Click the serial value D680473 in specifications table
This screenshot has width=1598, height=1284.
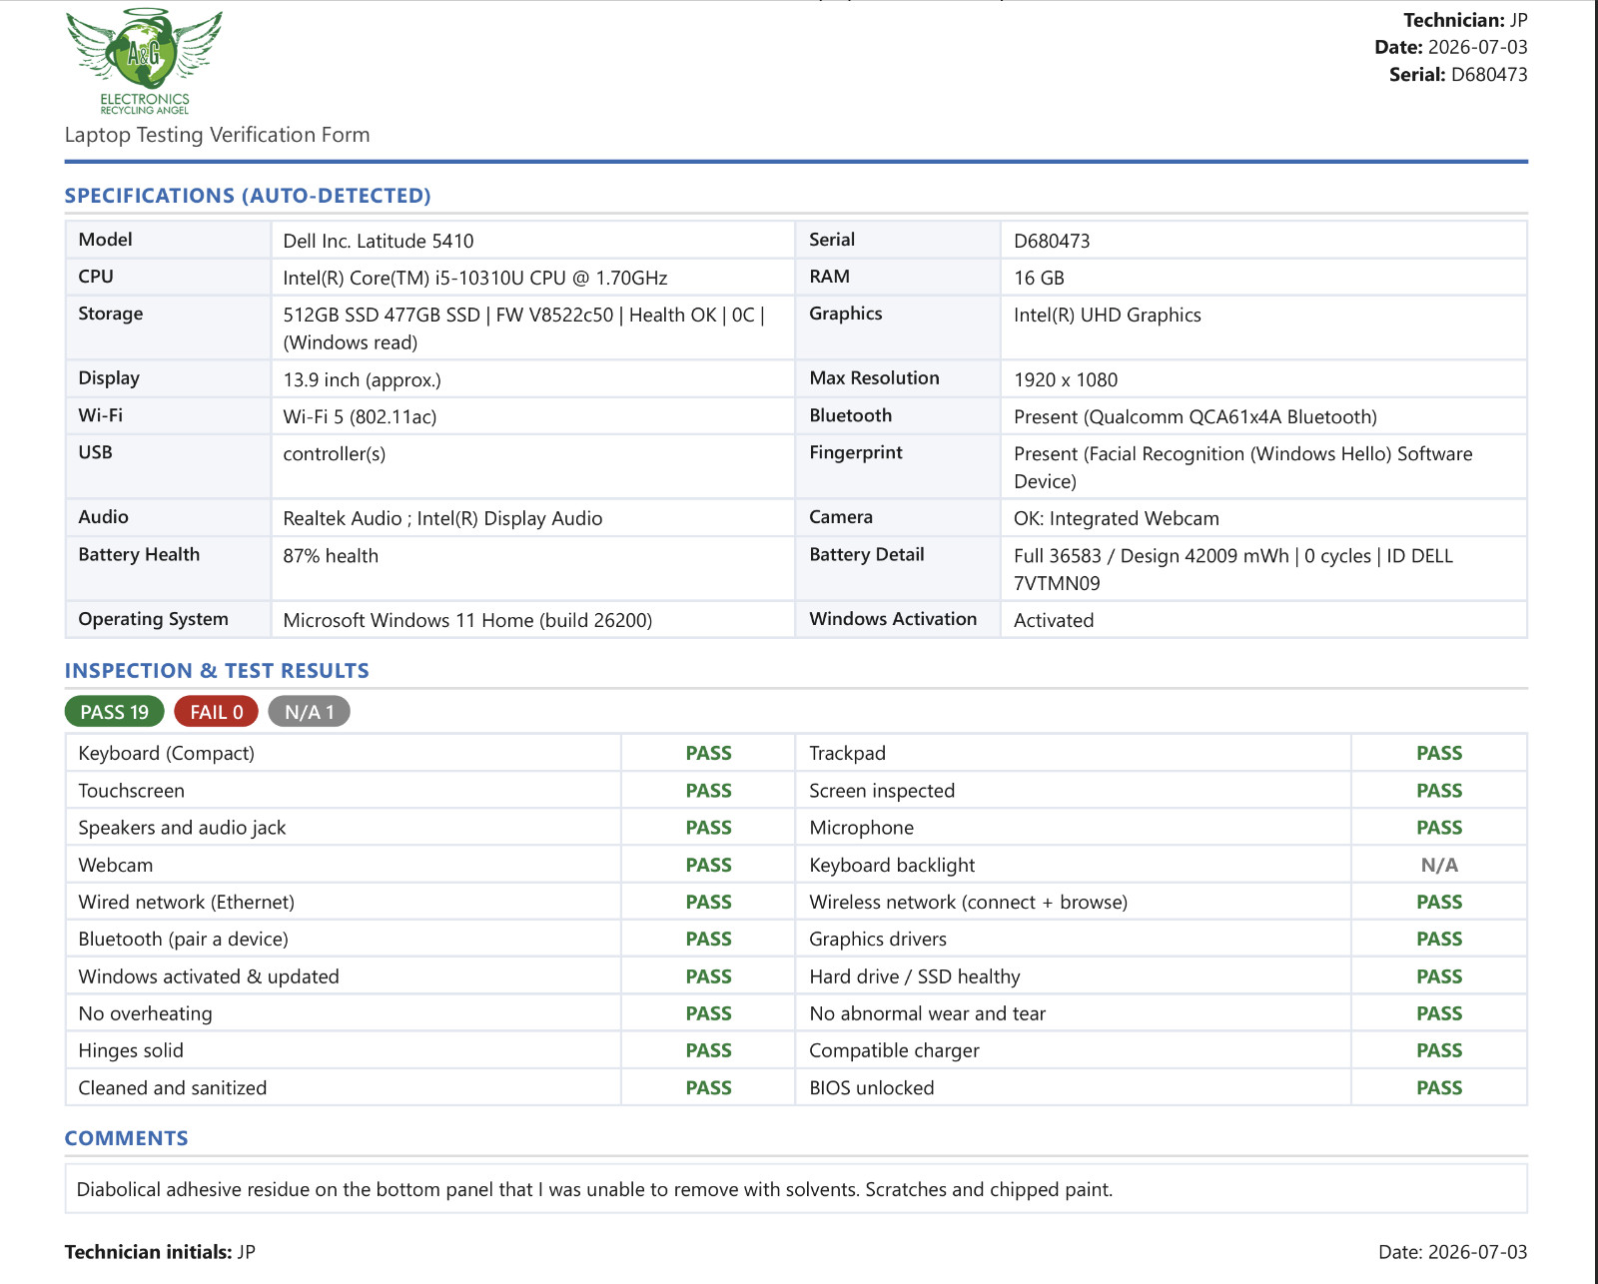point(1052,241)
